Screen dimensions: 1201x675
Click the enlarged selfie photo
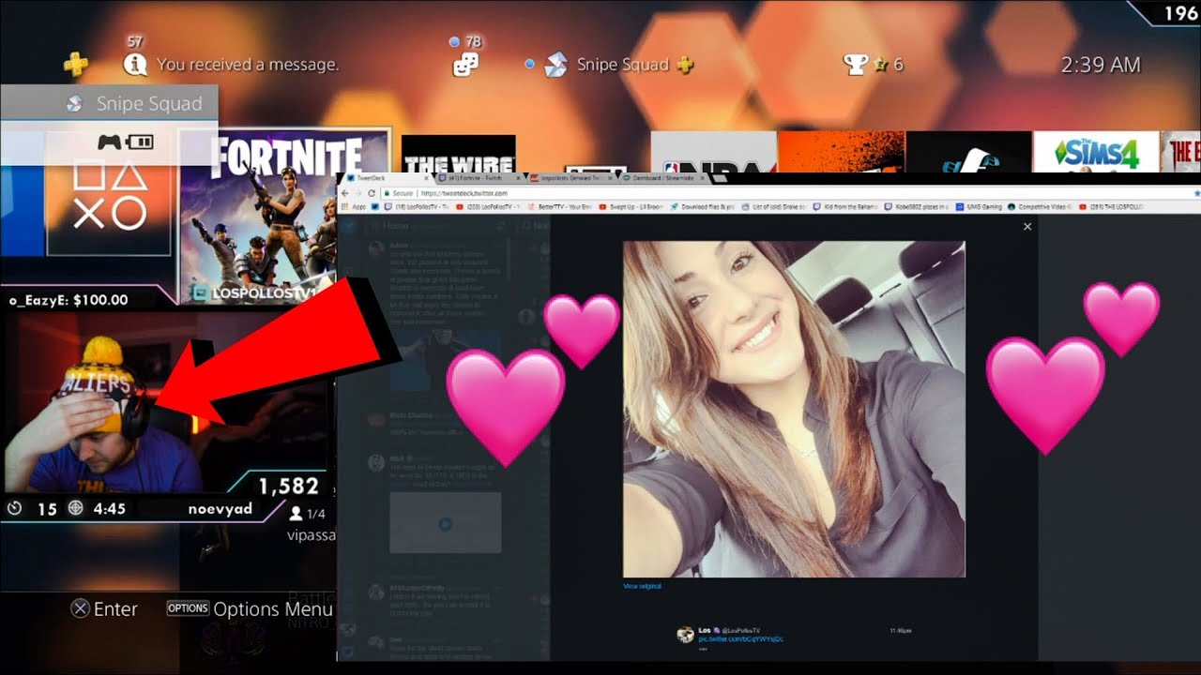pos(794,409)
